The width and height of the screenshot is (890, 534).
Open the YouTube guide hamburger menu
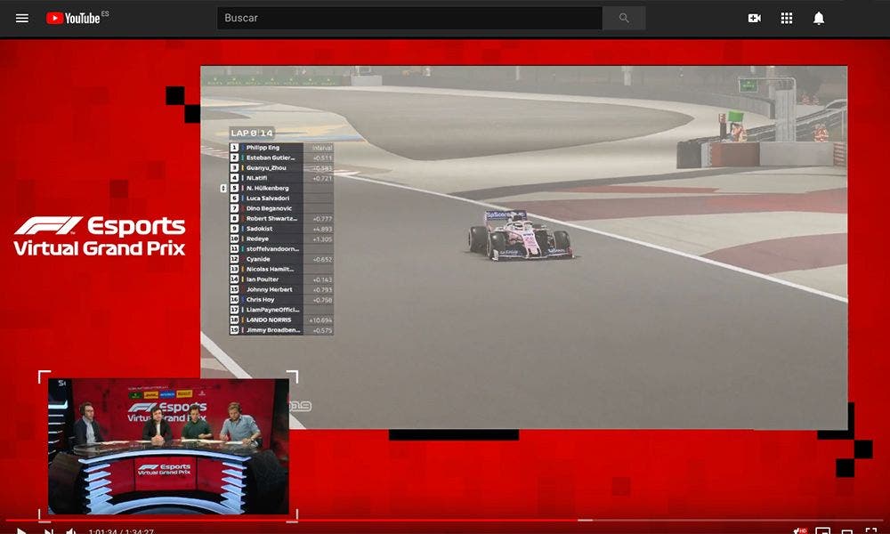pos(22,18)
